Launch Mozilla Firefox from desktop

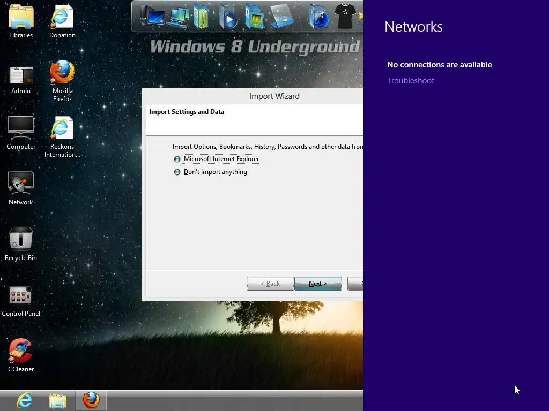point(62,81)
